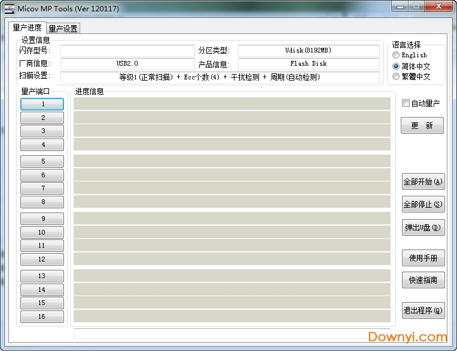Select English language radio button

395,55
